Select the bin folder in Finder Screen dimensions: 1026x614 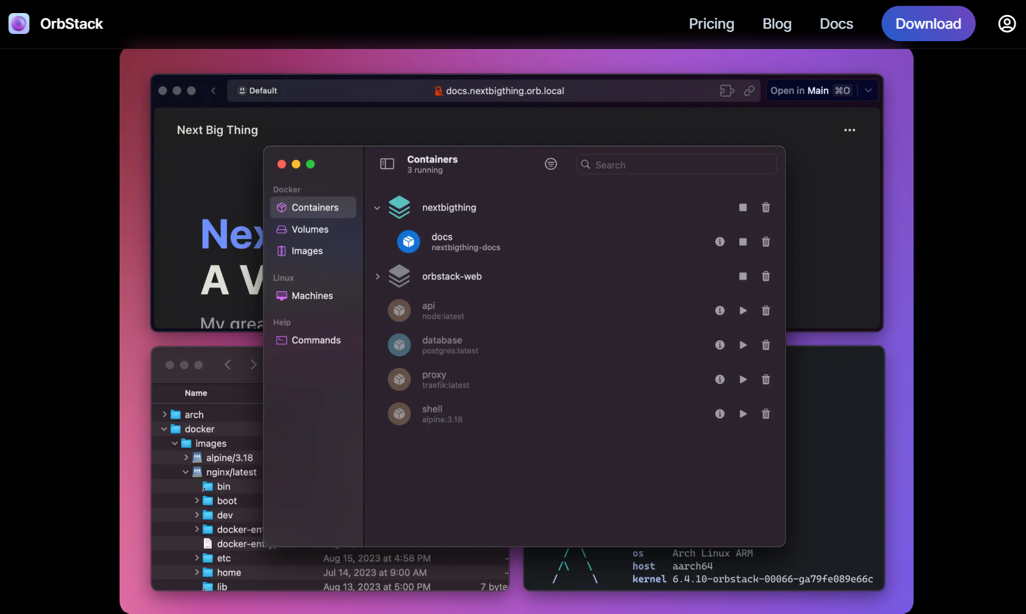(216, 487)
